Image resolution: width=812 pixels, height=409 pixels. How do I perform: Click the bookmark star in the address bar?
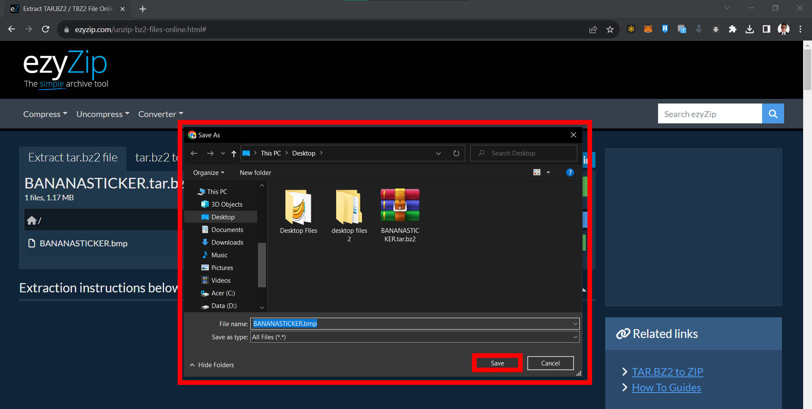tap(610, 29)
